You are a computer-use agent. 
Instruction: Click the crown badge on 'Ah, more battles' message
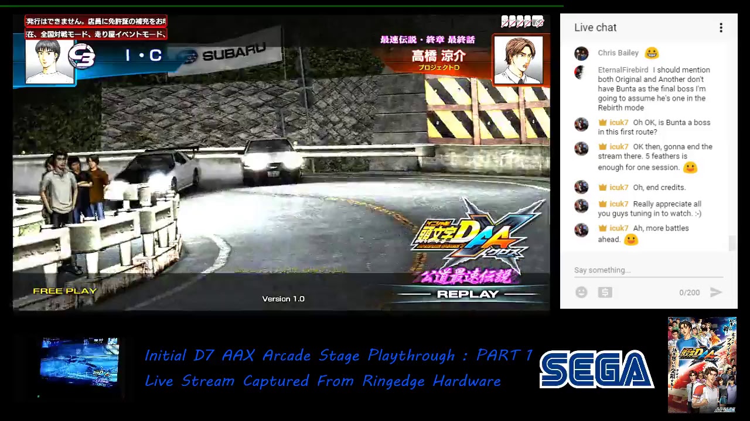[x=602, y=228]
